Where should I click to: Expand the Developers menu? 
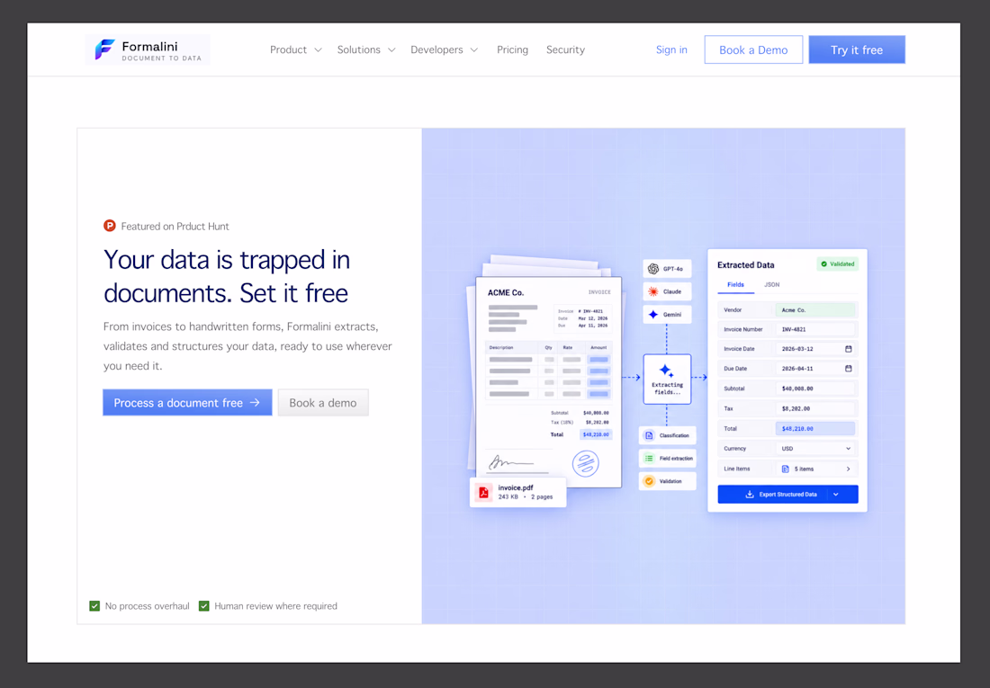tap(444, 49)
